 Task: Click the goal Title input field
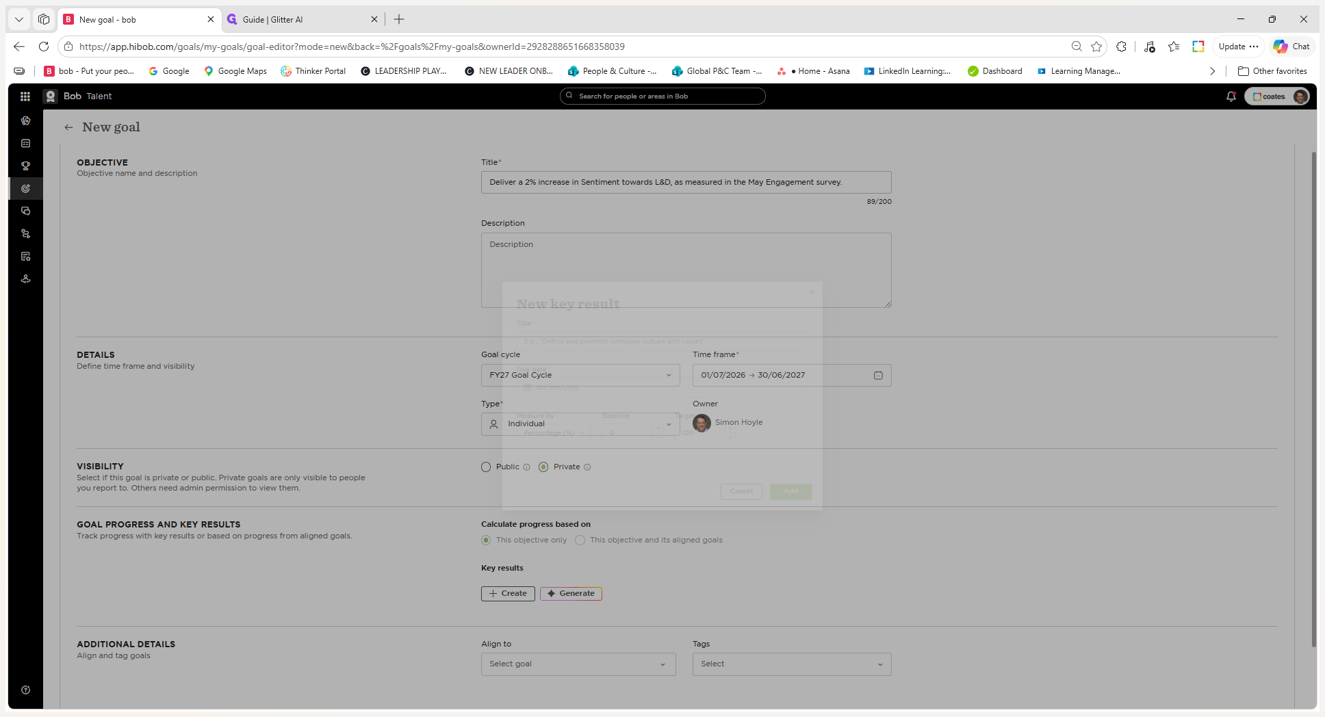tap(686, 183)
